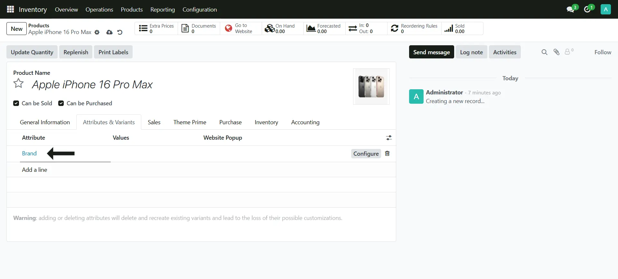Open the Accounting tab

coord(305,122)
